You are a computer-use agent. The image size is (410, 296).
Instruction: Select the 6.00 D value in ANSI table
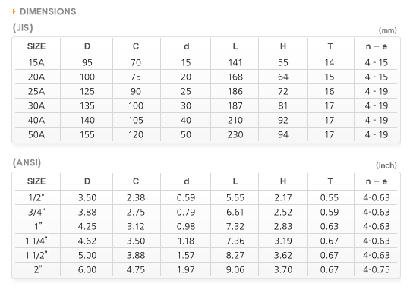(87, 270)
